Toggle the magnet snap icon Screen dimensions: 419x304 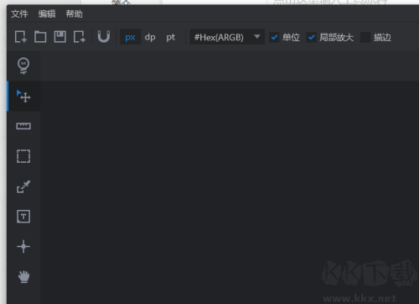tap(104, 37)
